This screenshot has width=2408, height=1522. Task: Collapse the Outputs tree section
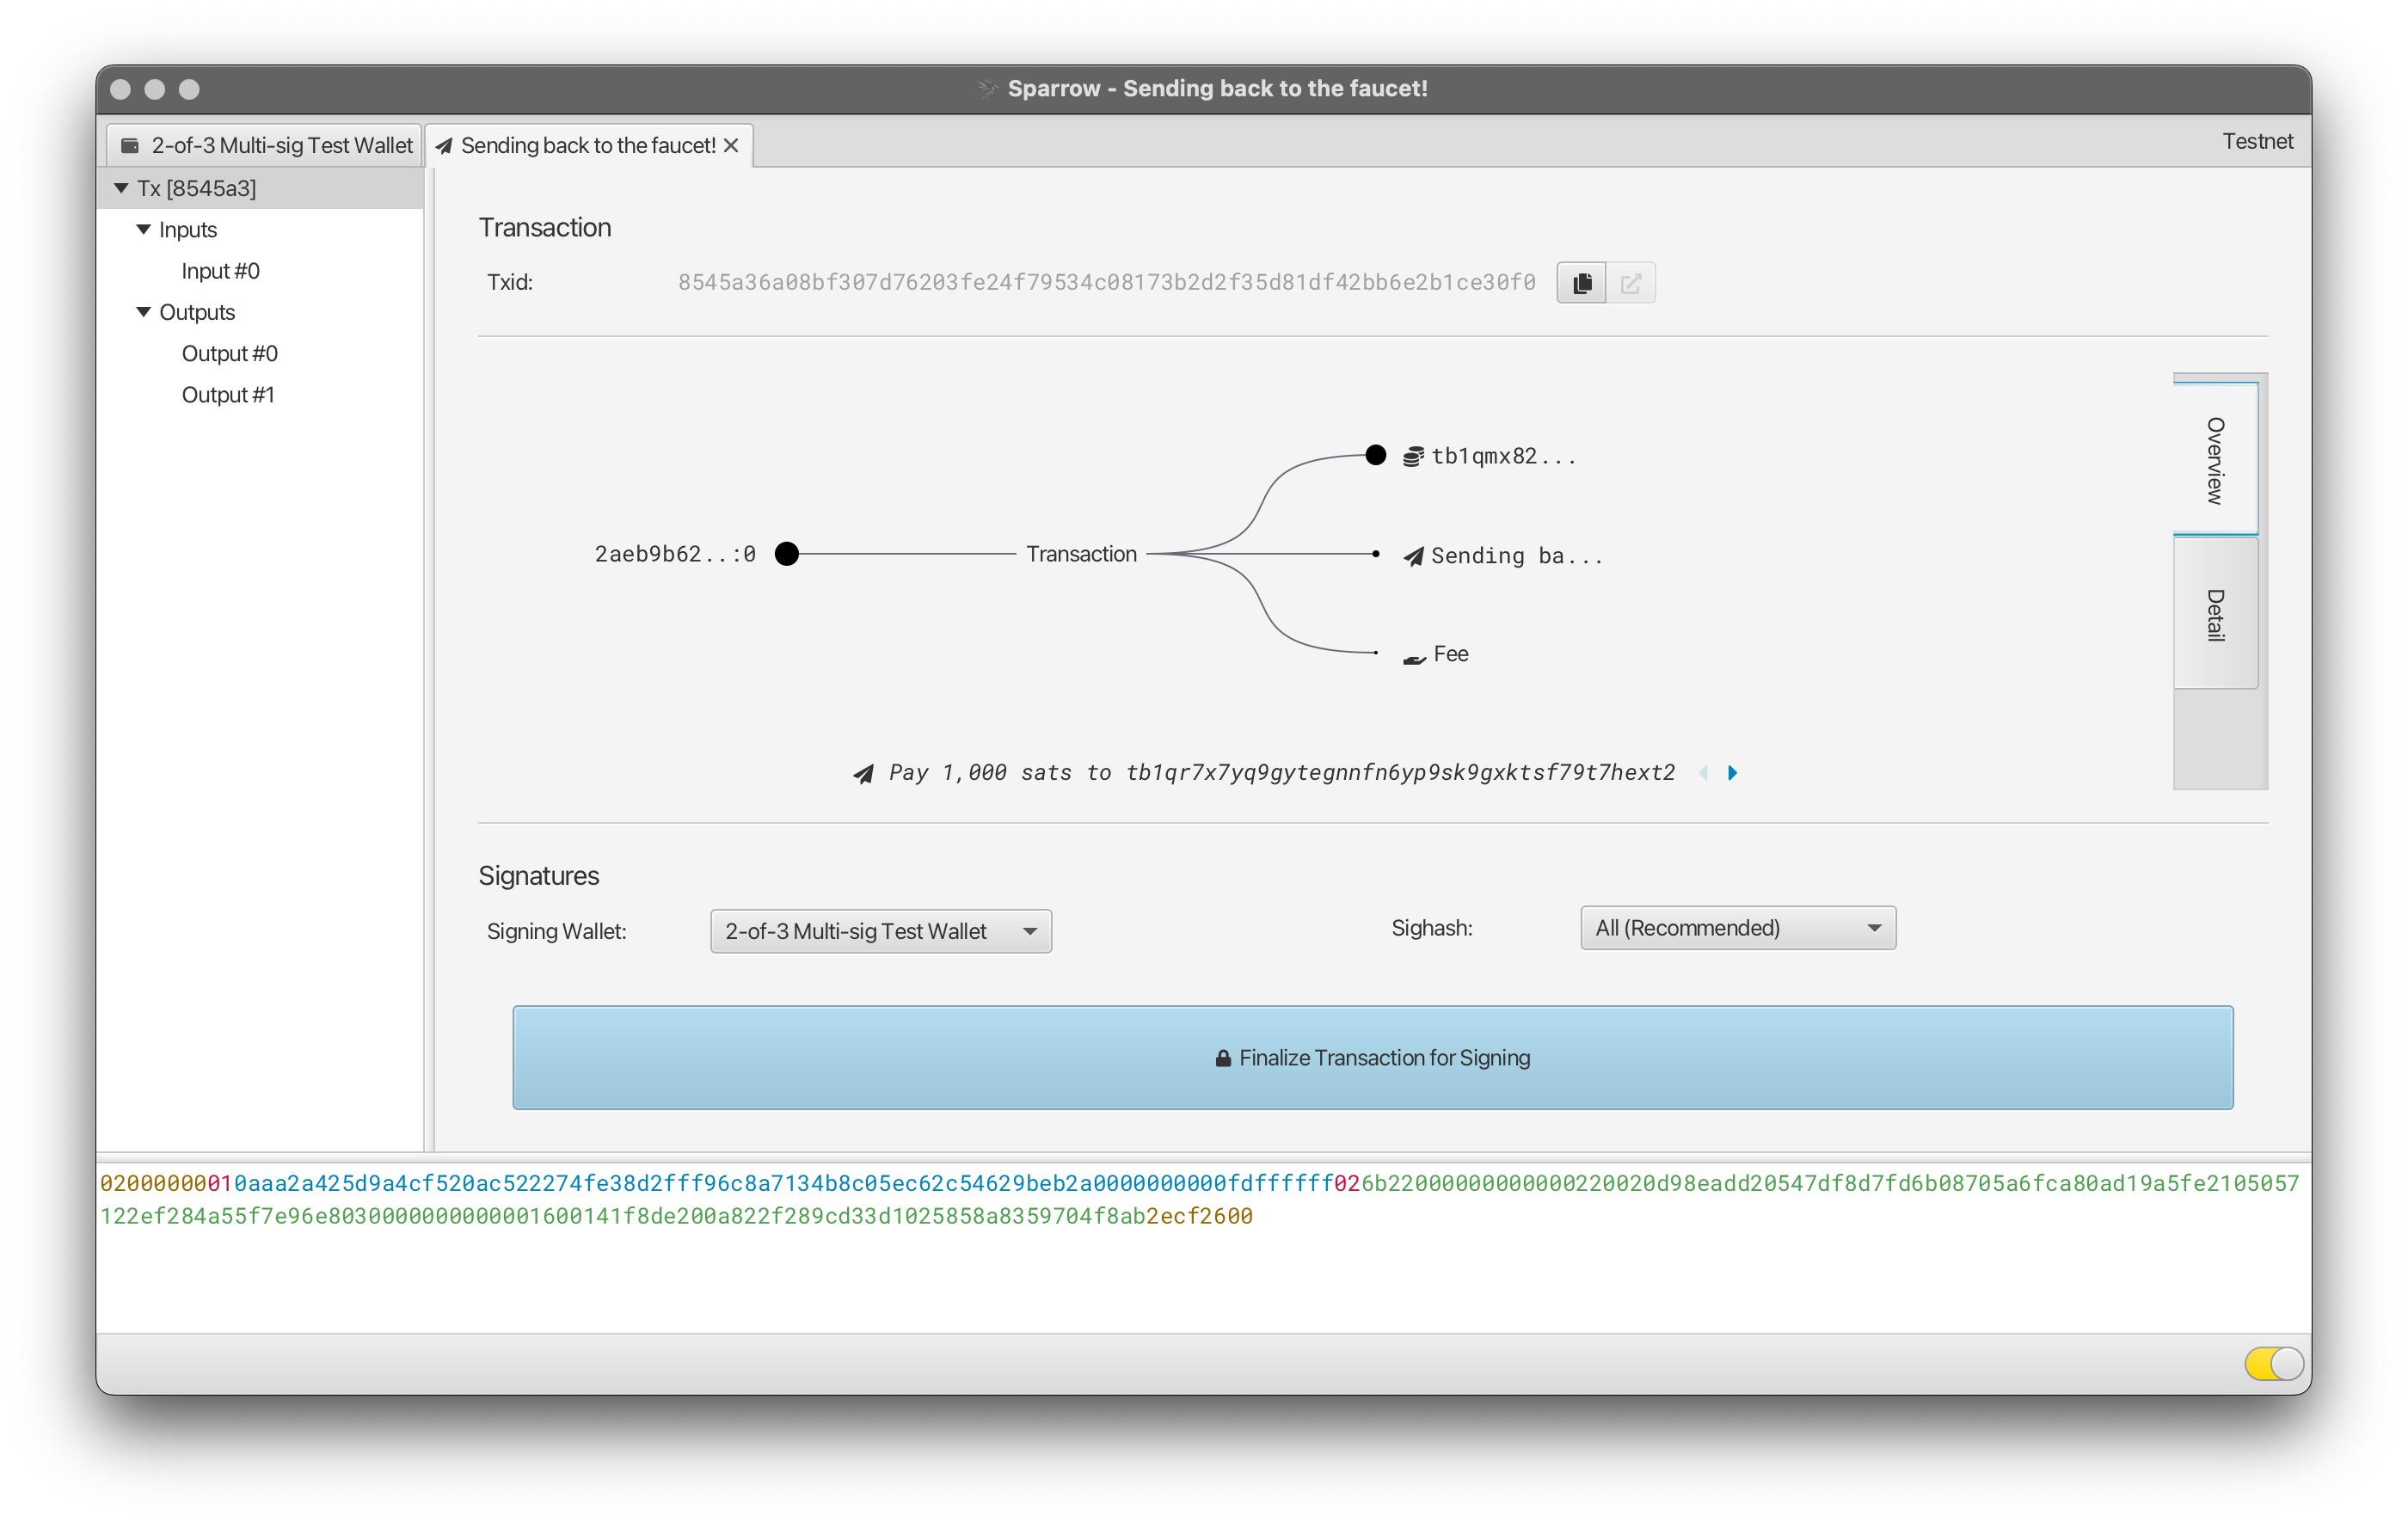tap(144, 312)
